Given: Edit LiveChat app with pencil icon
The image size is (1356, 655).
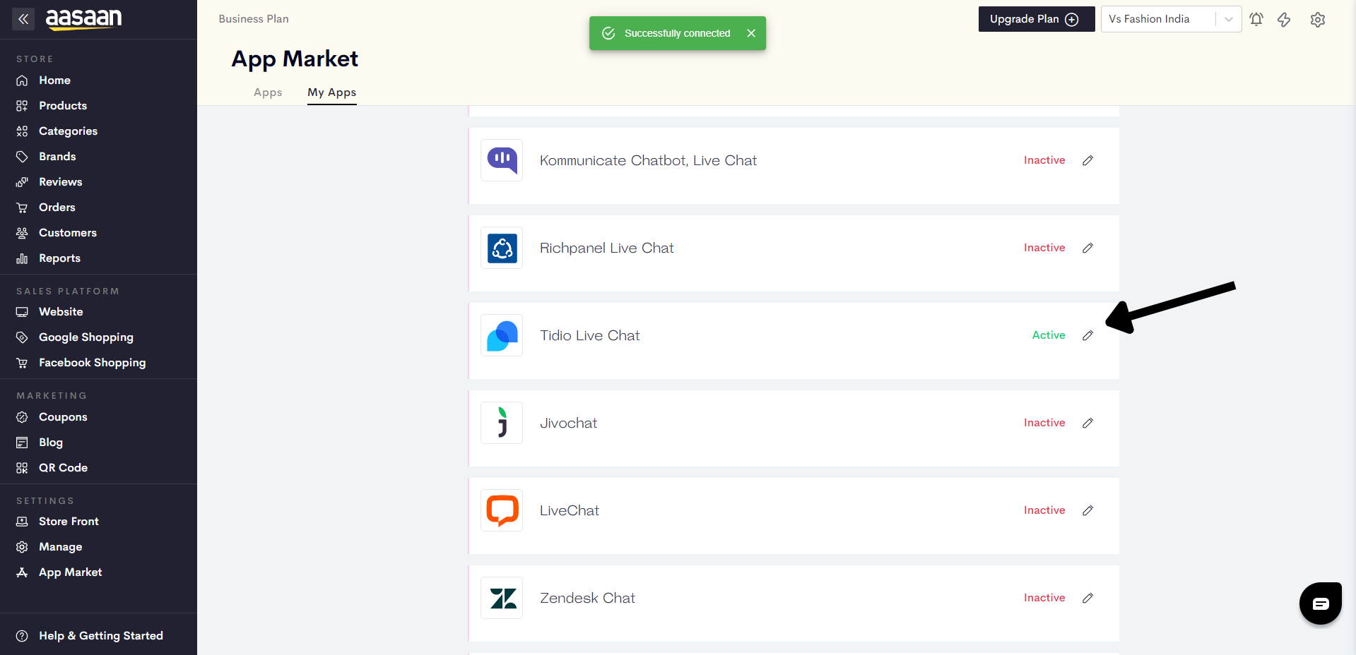Looking at the screenshot, I should click(1087, 510).
